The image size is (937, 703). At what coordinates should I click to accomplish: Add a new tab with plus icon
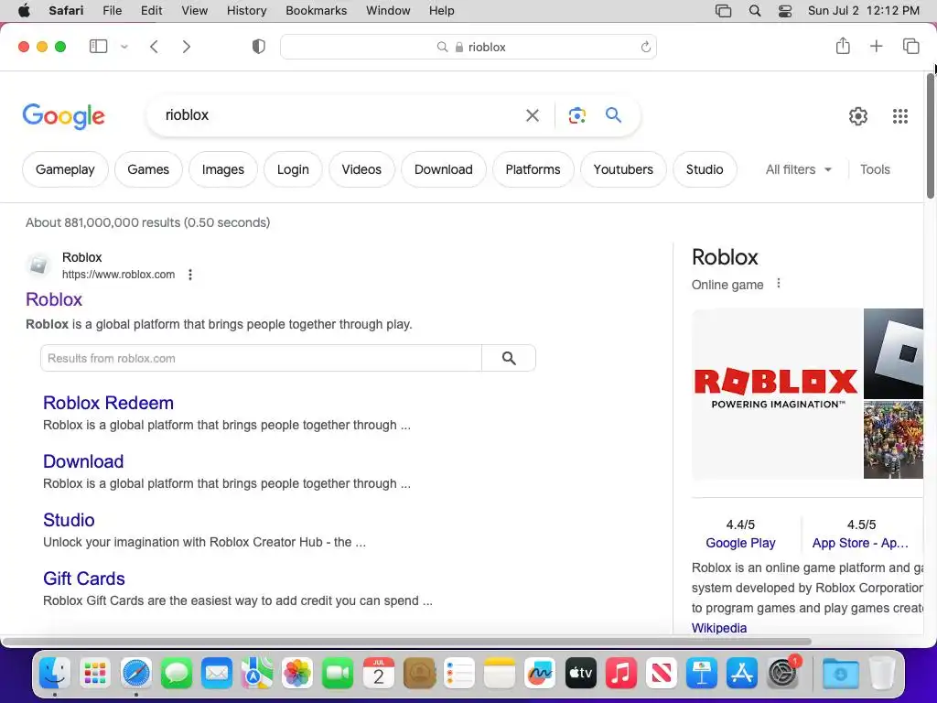pyautogui.click(x=876, y=46)
